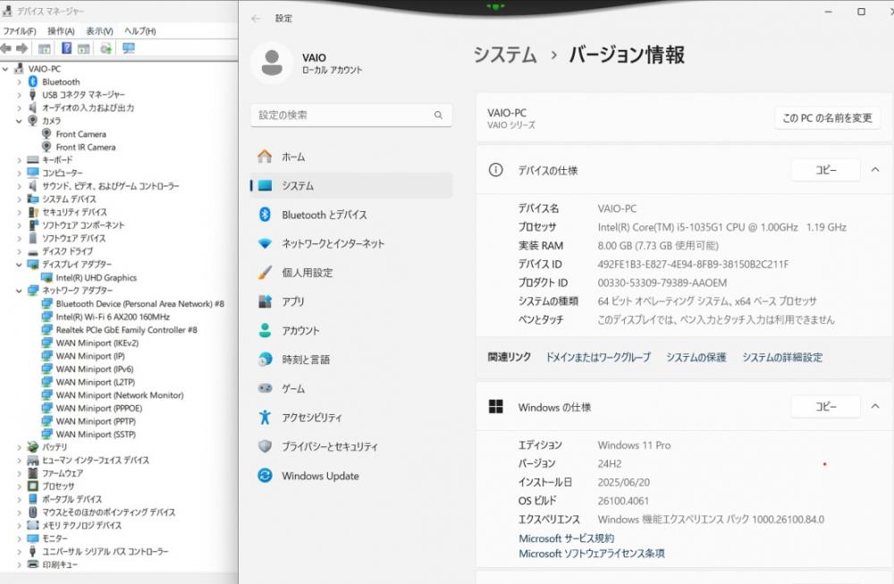Select Realtek PCIe GbE Family Controller #8
This screenshot has width=894, height=584.
(x=127, y=330)
